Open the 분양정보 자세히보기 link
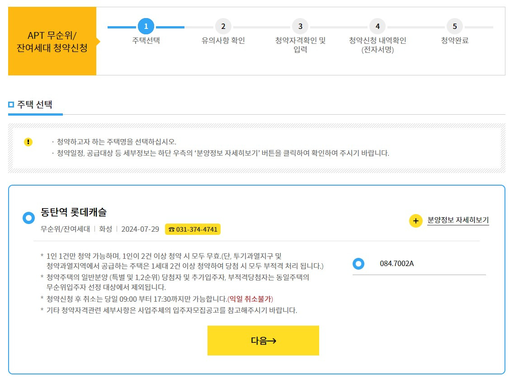Screen dimensions: 514x383 (x=458, y=220)
